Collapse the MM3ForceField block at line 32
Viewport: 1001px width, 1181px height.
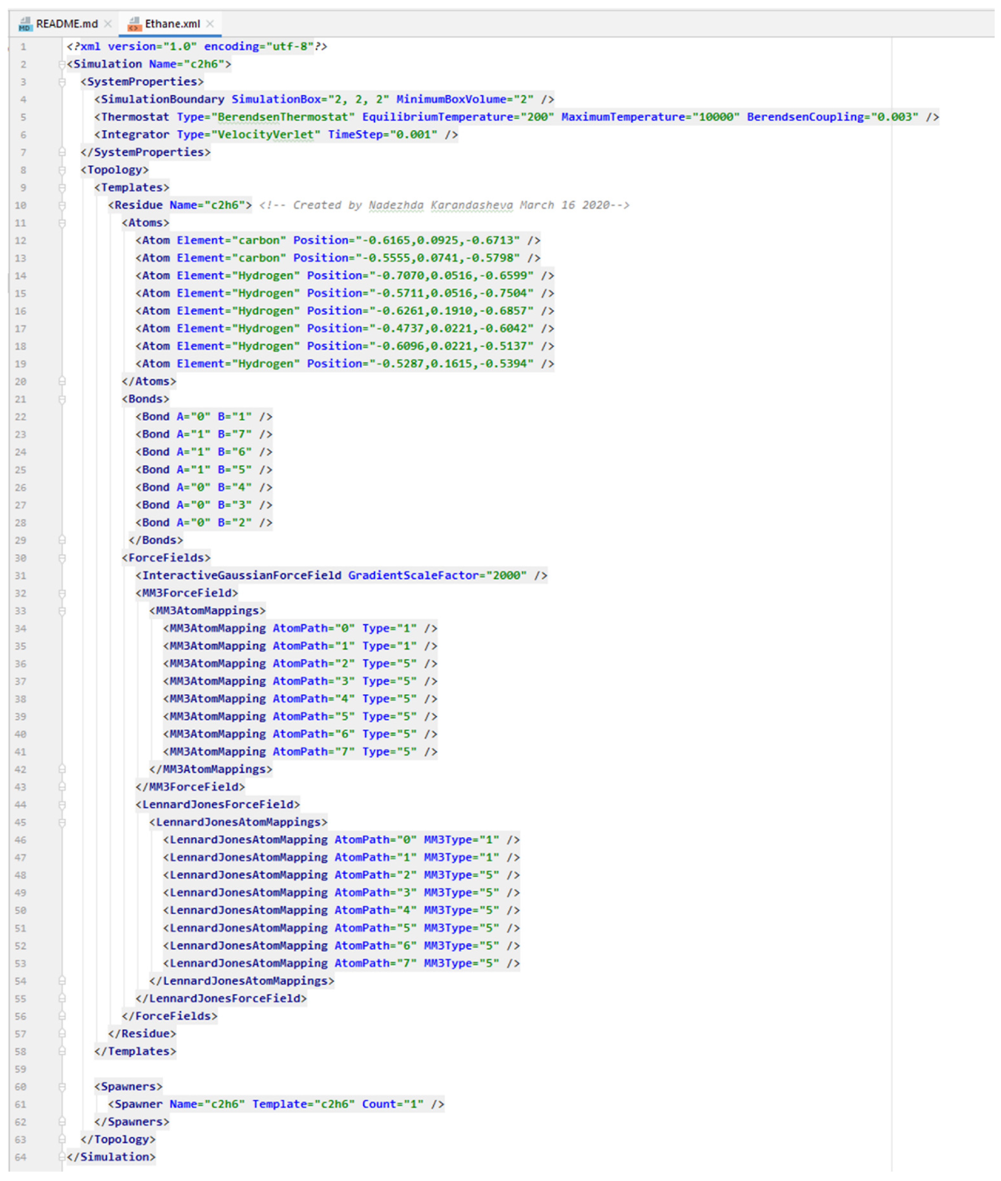62,593
